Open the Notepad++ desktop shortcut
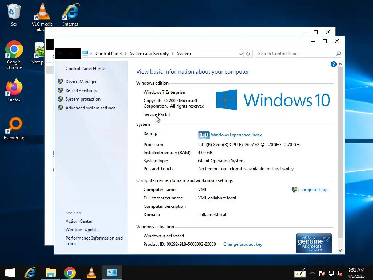The width and height of the screenshot is (373, 280). coord(39,53)
